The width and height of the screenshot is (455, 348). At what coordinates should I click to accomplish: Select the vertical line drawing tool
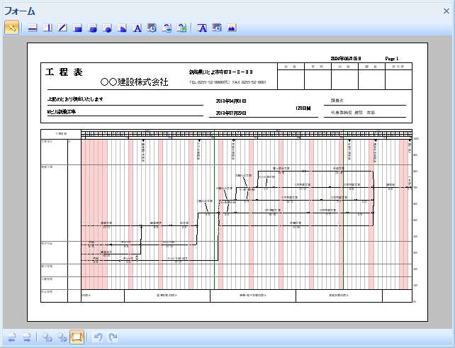click(47, 28)
